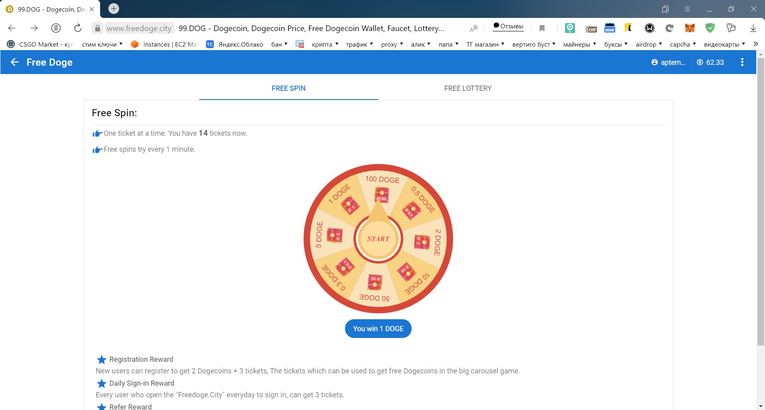Click the circular W extension icon
Viewport: 765px width, 410px height.
click(649, 28)
